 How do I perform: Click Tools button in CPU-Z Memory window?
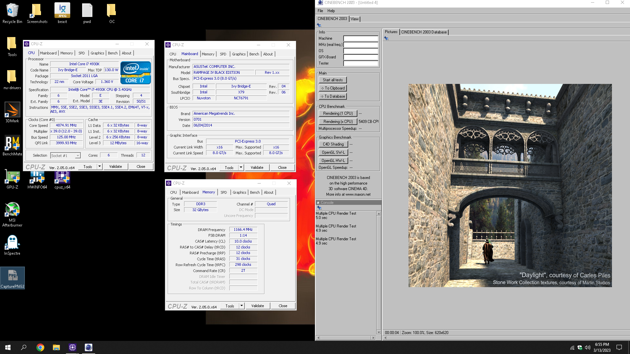tap(230, 306)
